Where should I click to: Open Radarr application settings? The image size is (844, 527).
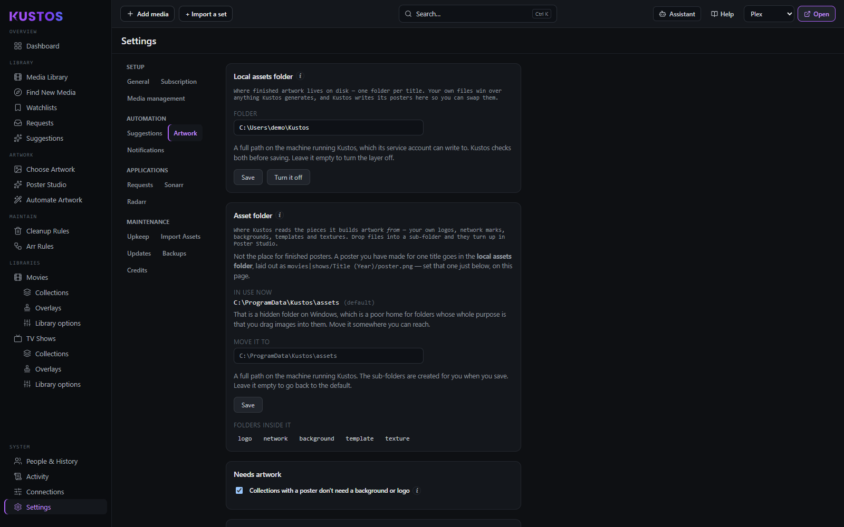tap(137, 202)
